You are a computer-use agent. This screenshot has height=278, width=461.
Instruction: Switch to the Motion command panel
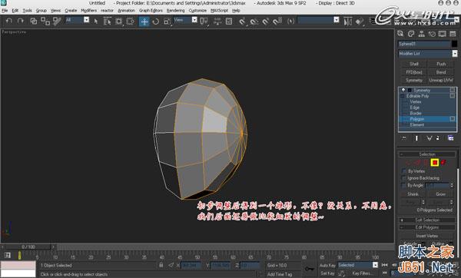click(x=432, y=34)
